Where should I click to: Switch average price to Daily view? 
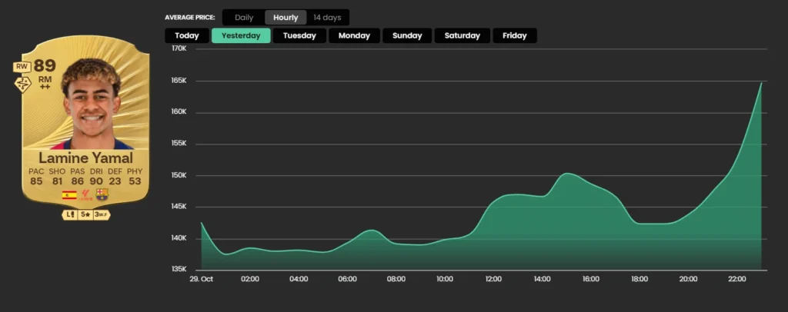click(244, 18)
